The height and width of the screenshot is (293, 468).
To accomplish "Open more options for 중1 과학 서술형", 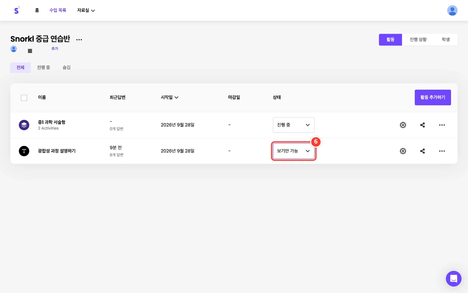I will (442, 125).
